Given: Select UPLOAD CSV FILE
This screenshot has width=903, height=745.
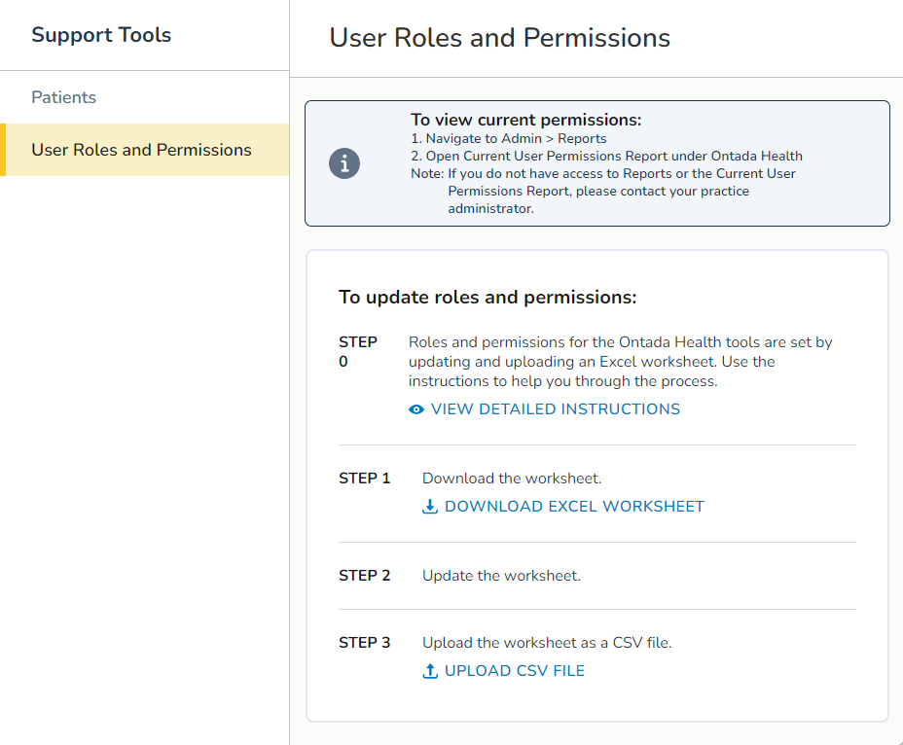Looking at the screenshot, I should (x=514, y=671).
